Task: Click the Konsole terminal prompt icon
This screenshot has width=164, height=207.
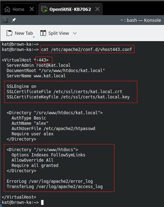Action: point(5,20)
